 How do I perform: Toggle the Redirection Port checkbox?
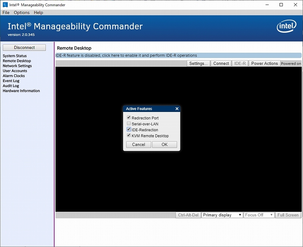pyautogui.click(x=129, y=118)
